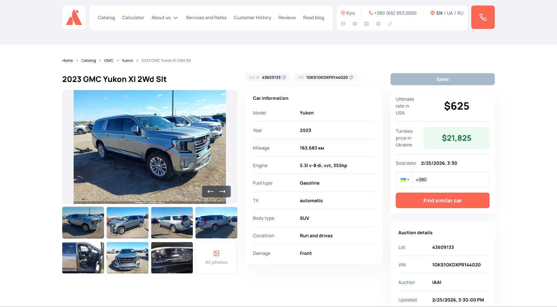This screenshot has height=307, width=557.
Task: Select the interior door-open thumbnail
Action: (x=83, y=258)
